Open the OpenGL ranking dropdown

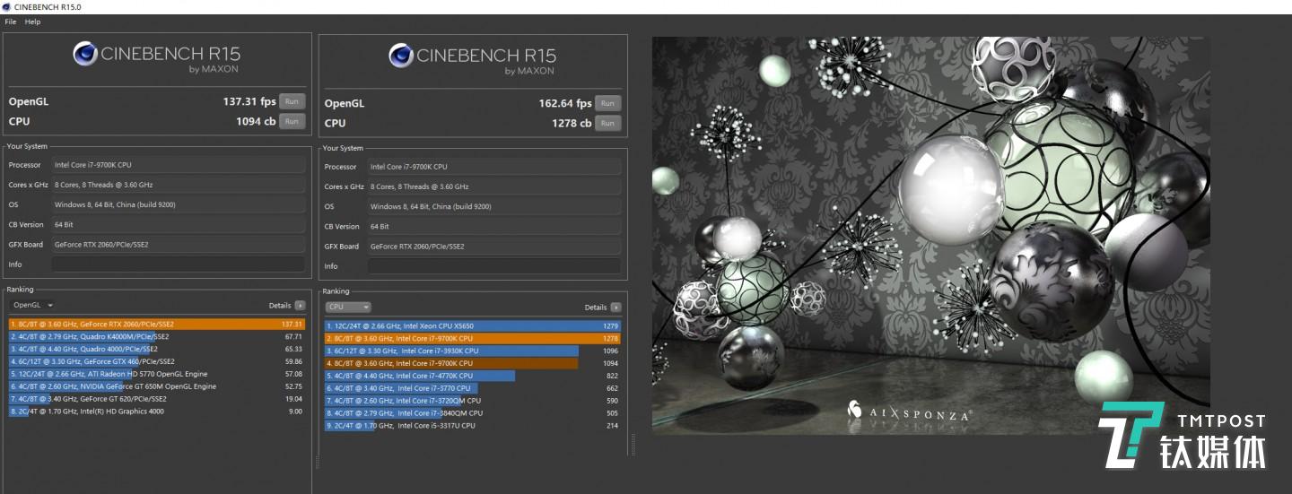click(x=33, y=305)
